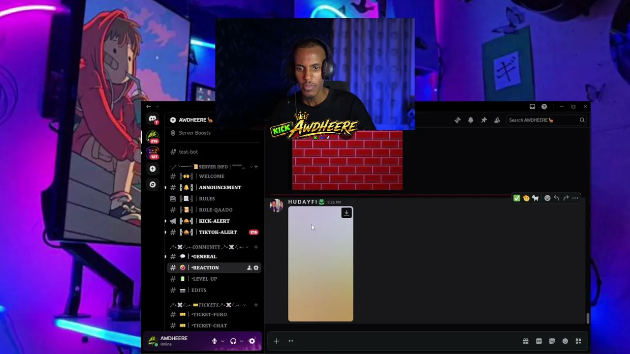Create a channel in SERVER INFO category

tap(256, 167)
